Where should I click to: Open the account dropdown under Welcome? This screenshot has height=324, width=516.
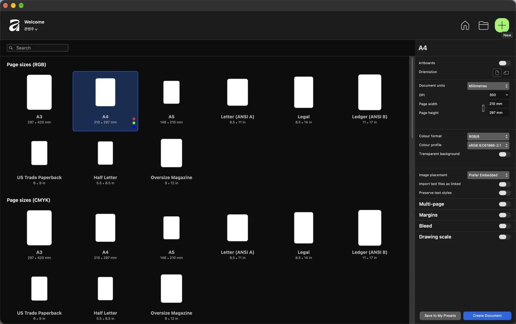click(31, 29)
